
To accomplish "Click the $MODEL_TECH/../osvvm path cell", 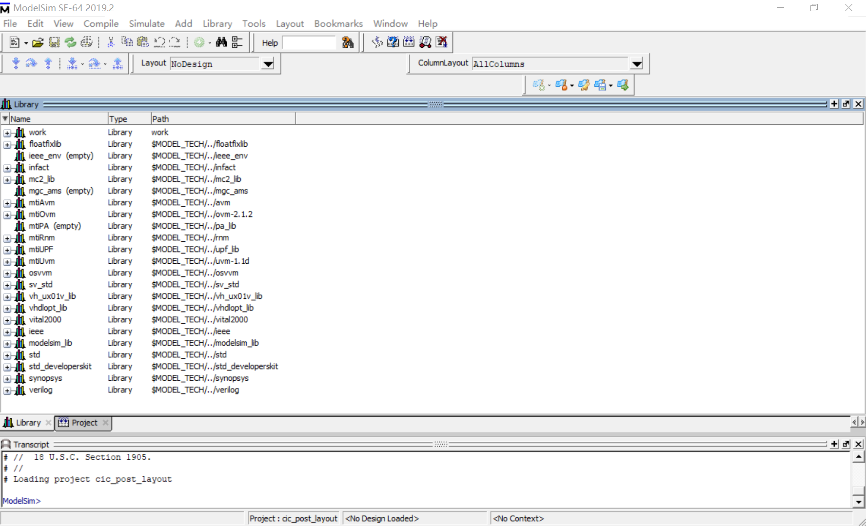I will (x=195, y=273).
